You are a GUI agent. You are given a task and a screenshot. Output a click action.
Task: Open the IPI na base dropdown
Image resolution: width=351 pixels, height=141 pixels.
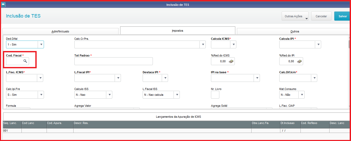[257, 78]
